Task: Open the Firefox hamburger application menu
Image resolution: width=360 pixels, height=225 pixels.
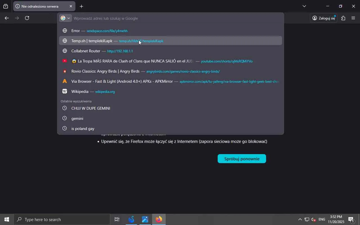Action: (x=353, y=18)
